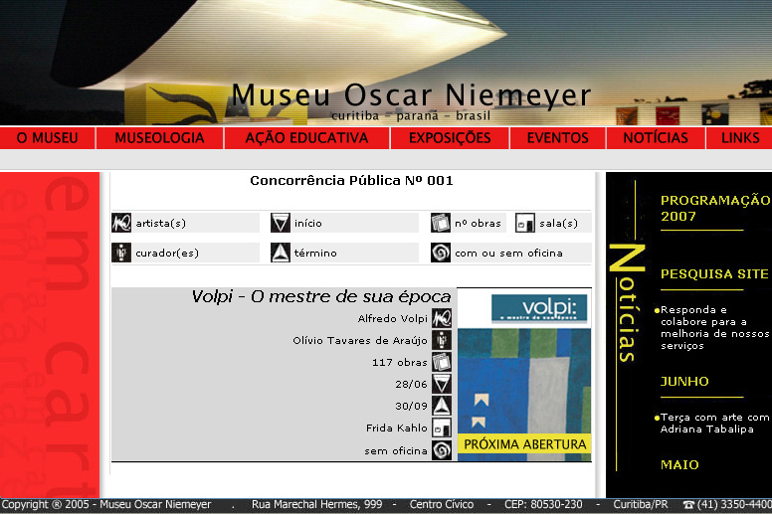
Task: Click the sala(s) legend icon
Action: click(x=525, y=223)
